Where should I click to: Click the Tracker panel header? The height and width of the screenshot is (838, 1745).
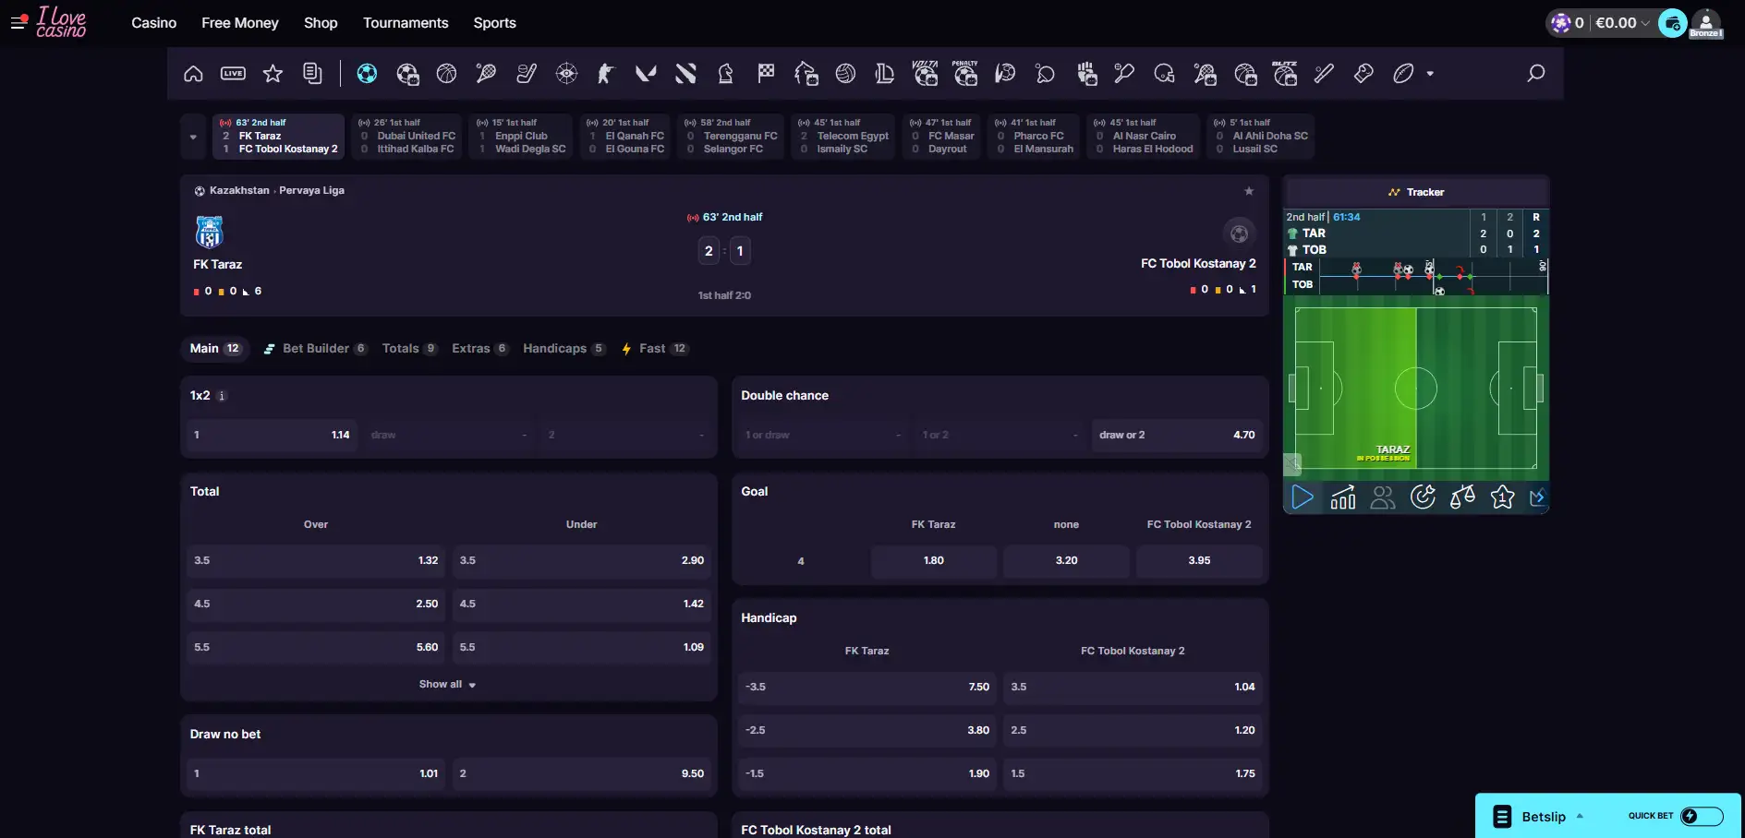1416,192
